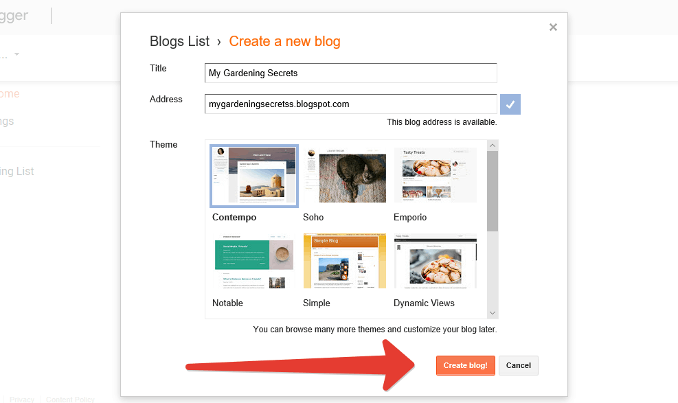
Task: Click the theme list scrollbar handle
Action: 493,191
